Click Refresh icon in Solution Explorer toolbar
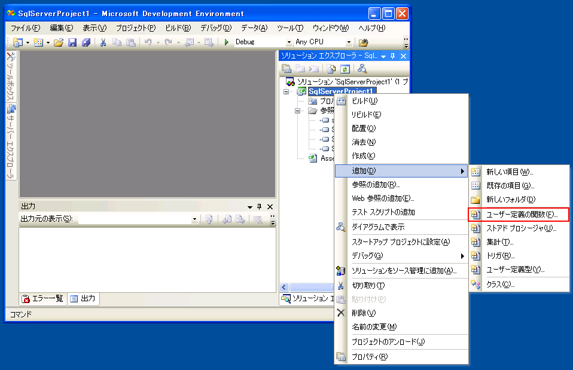573x370 pixels. coord(345,69)
